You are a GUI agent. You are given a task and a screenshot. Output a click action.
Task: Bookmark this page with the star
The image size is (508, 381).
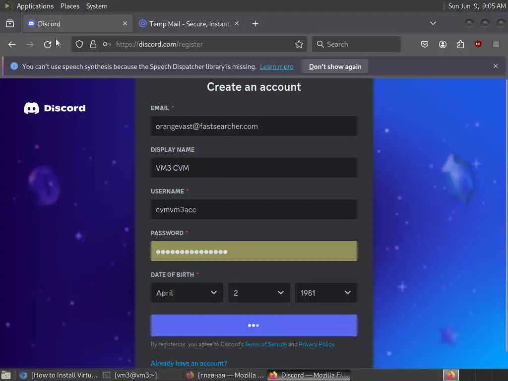[299, 44]
